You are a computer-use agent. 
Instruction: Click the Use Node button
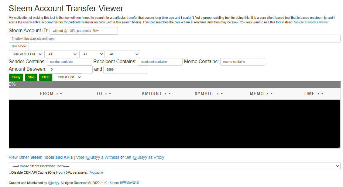(19, 46)
